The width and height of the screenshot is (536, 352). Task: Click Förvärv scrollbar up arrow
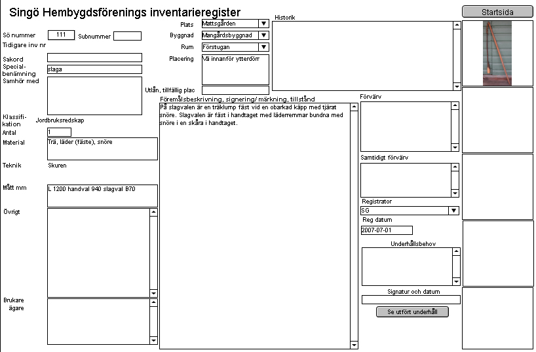pos(455,105)
